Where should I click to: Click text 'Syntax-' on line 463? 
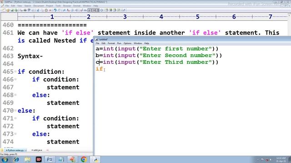[x=30, y=56]
